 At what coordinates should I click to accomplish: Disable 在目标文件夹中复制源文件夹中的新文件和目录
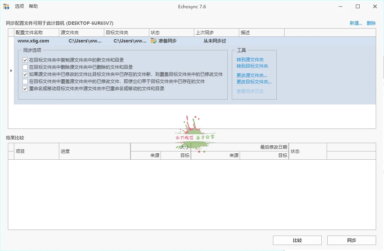pyautogui.click(x=25, y=60)
